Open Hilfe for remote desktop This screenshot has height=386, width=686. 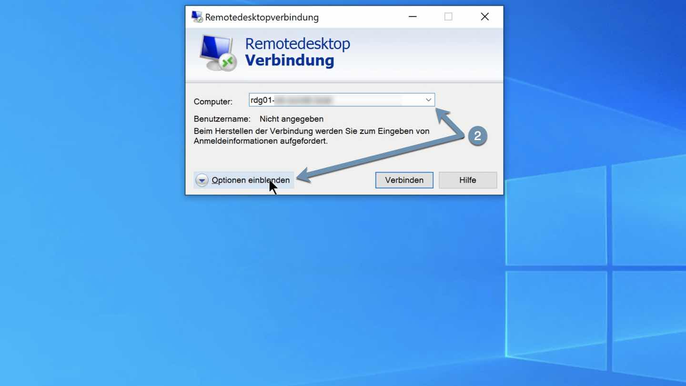coord(468,180)
